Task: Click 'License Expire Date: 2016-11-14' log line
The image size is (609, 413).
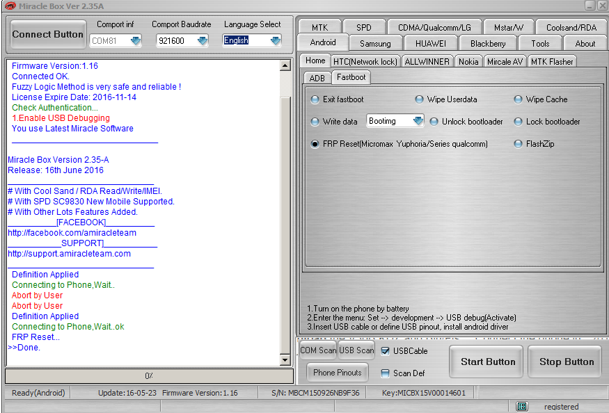Action: [74, 97]
